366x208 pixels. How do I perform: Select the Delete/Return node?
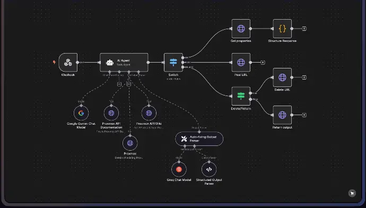[241, 96]
